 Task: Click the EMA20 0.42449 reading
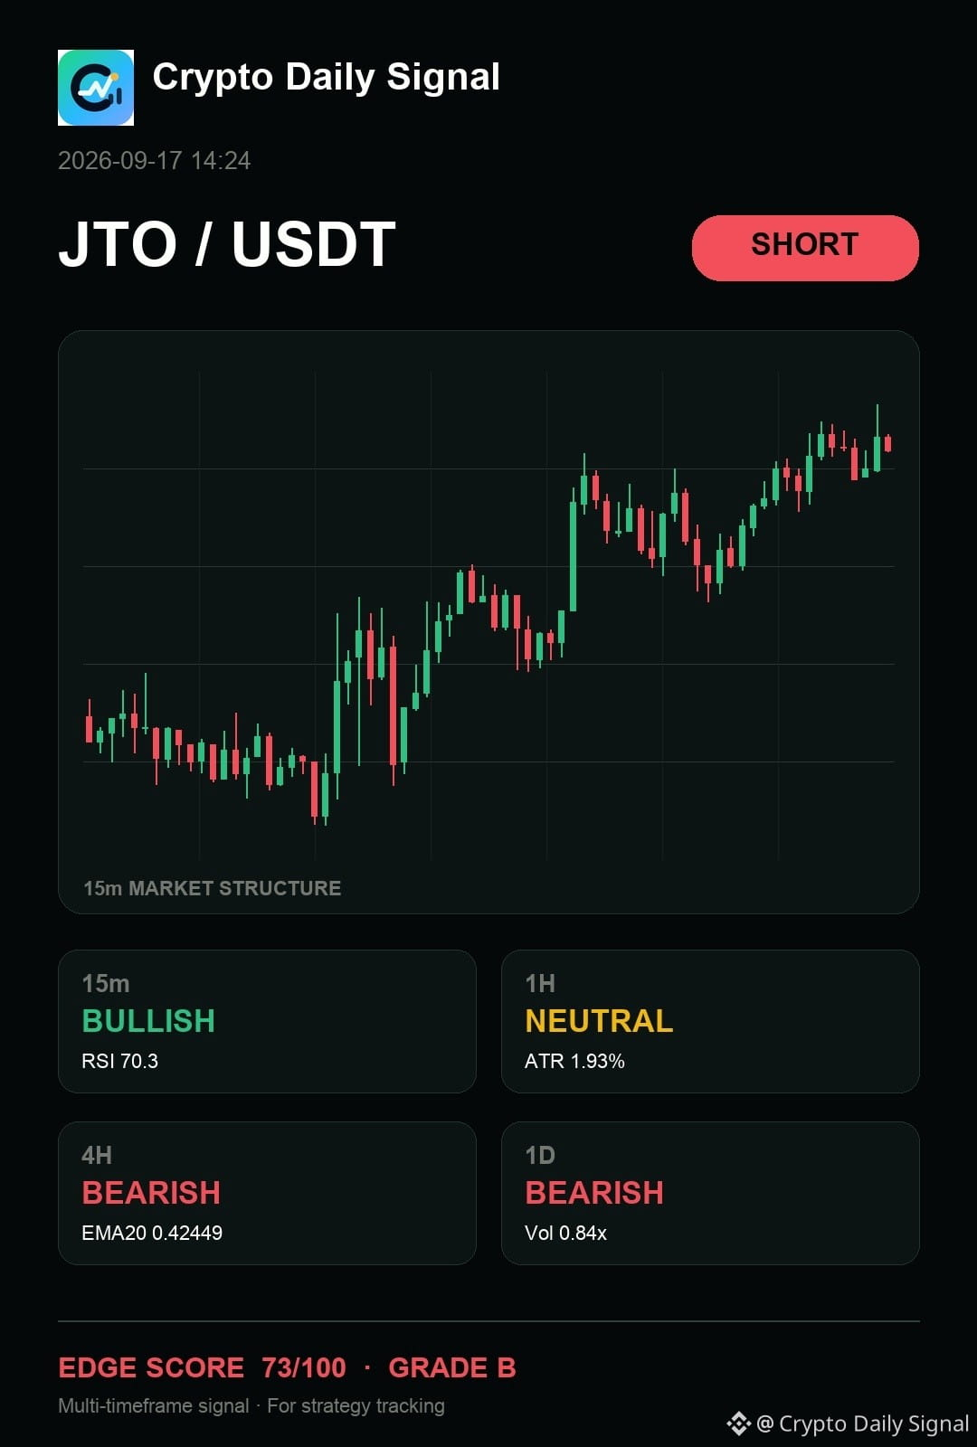(x=152, y=1233)
